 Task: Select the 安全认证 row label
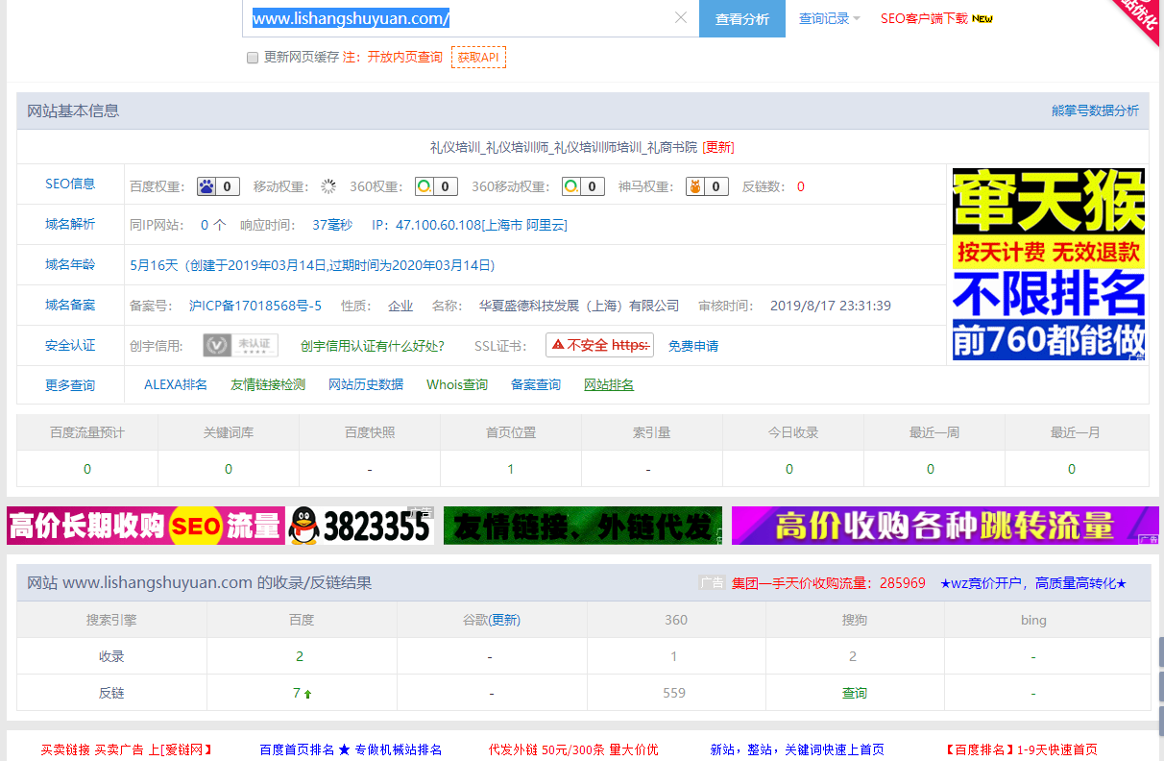(70, 345)
